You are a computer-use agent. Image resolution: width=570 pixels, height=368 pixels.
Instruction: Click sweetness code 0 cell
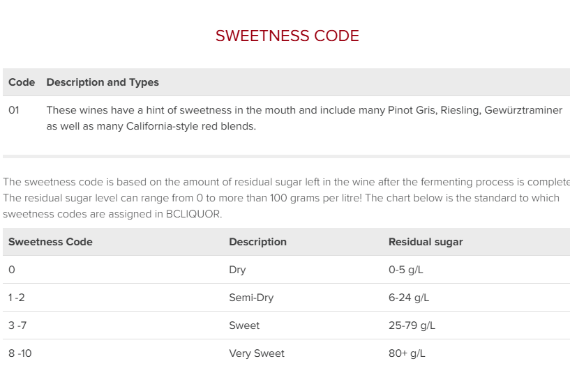pos(12,270)
